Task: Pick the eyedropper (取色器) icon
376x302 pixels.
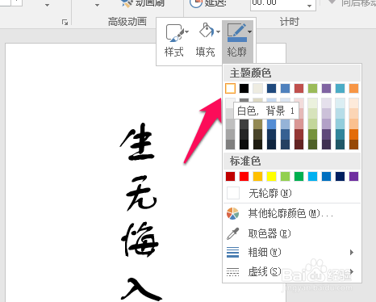Action: [x=232, y=233]
